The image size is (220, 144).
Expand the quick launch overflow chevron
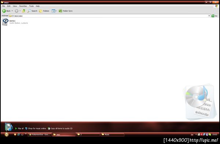click(x=26, y=134)
